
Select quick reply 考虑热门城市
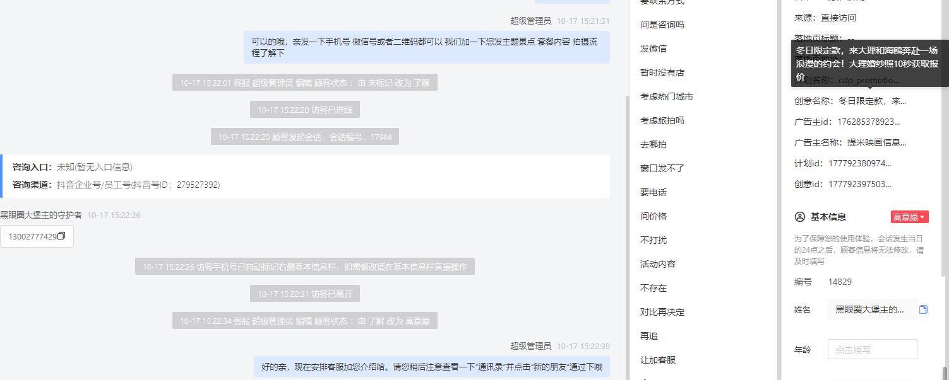tap(666, 96)
